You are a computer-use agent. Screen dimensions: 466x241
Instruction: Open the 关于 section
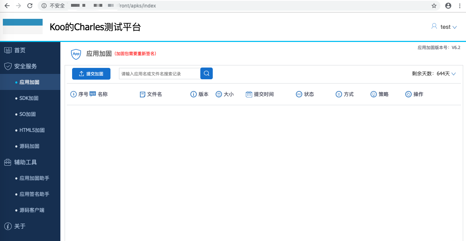(x=30, y=226)
